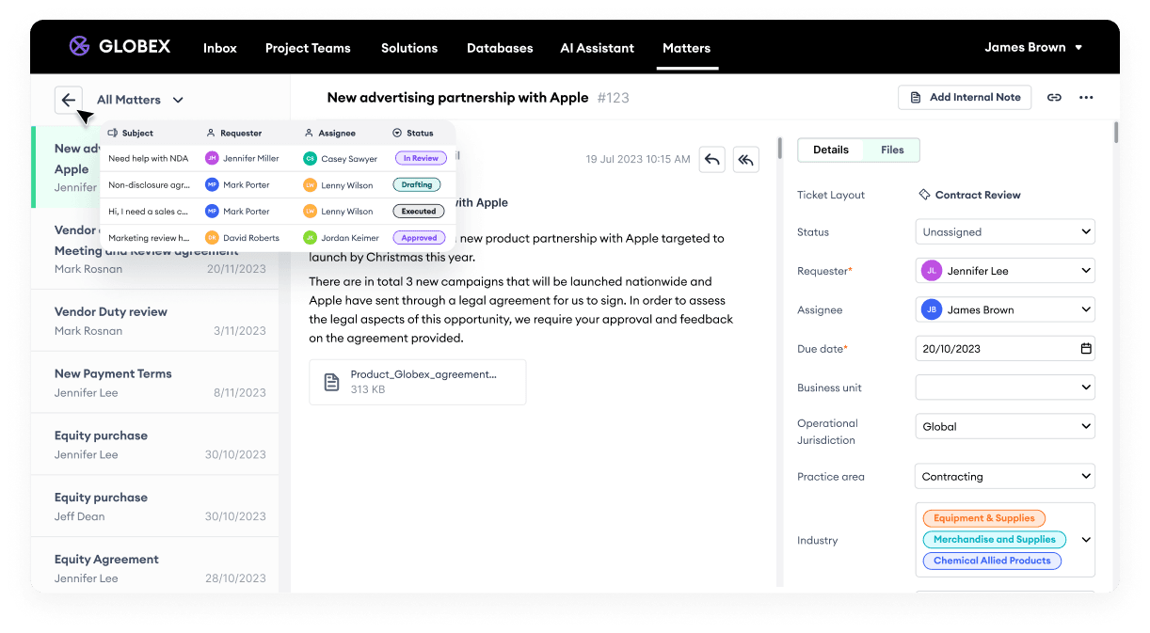Click the reply arrow icon
Screen dimensions: 1150x633
(x=712, y=160)
